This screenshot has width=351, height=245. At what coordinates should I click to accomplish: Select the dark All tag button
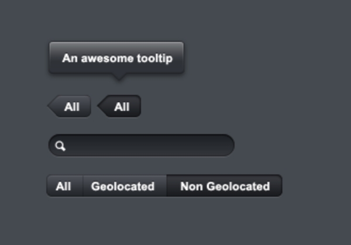(122, 107)
